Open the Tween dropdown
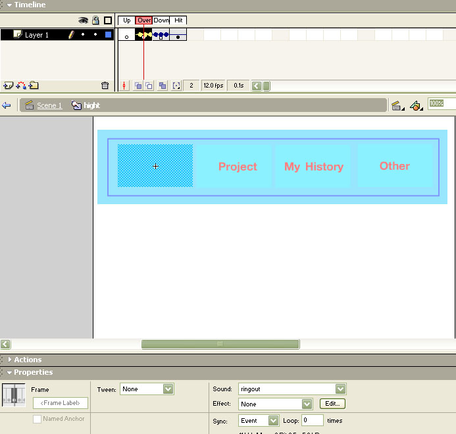 [168, 389]
